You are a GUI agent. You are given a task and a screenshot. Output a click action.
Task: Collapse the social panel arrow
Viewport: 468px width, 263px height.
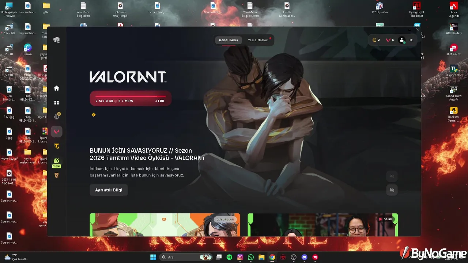pyautogui.click(x=411, y=40)
